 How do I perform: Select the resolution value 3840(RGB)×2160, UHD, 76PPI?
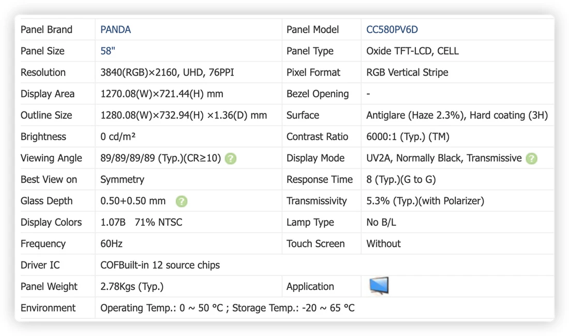(167, 72)
